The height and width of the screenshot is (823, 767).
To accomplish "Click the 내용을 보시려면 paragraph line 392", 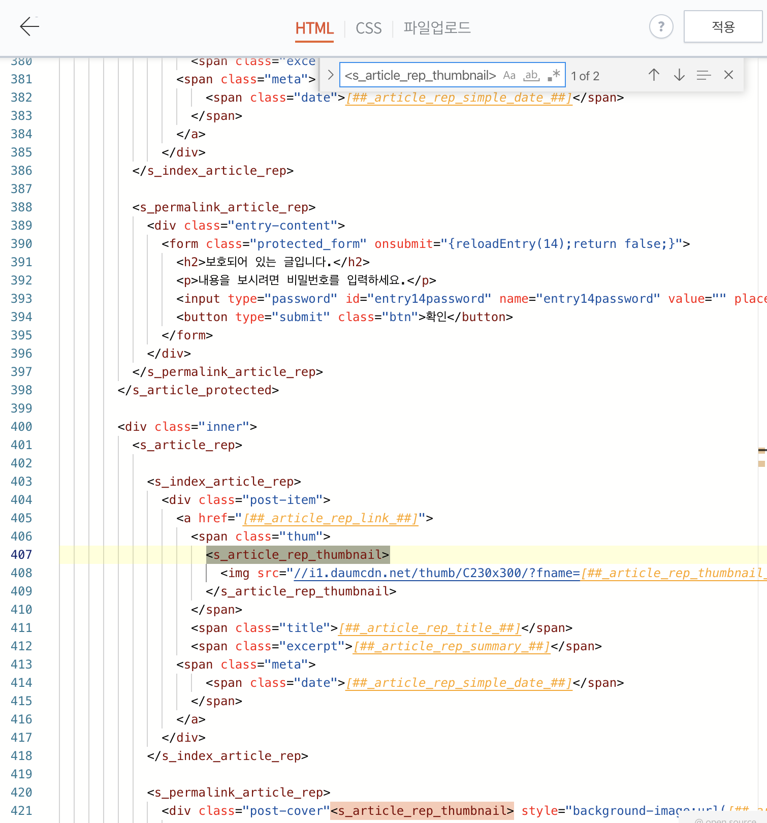I will tap(306, 280).
